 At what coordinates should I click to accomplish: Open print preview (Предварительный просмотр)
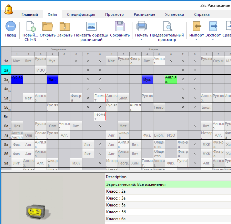(x=167, y=26)
